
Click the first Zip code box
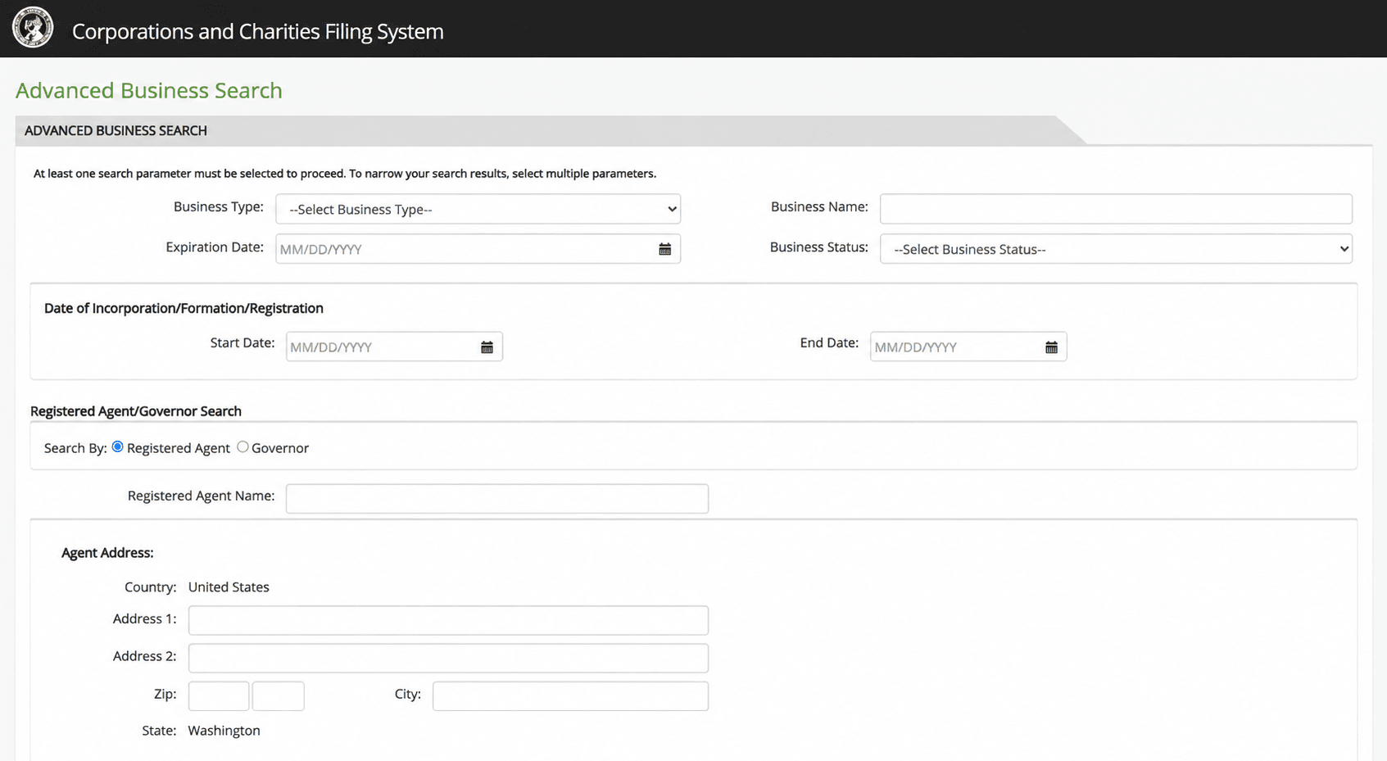[x=219, y=696]
